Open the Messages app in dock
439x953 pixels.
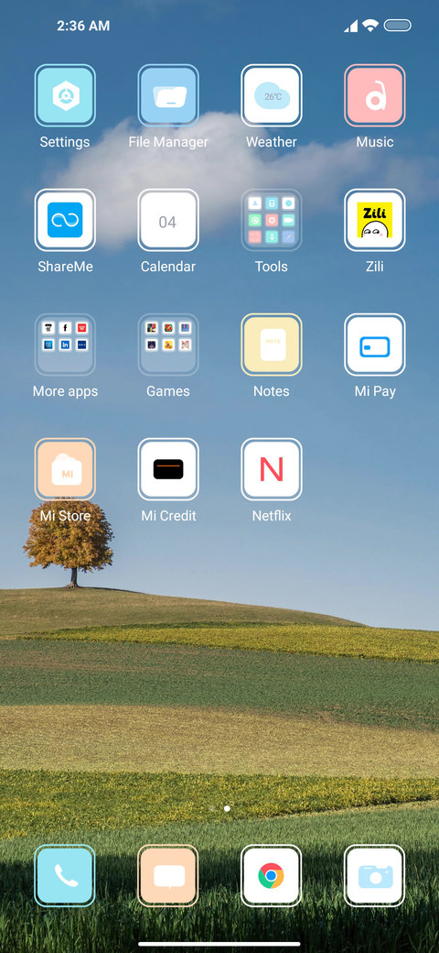(x=168, y=876)
